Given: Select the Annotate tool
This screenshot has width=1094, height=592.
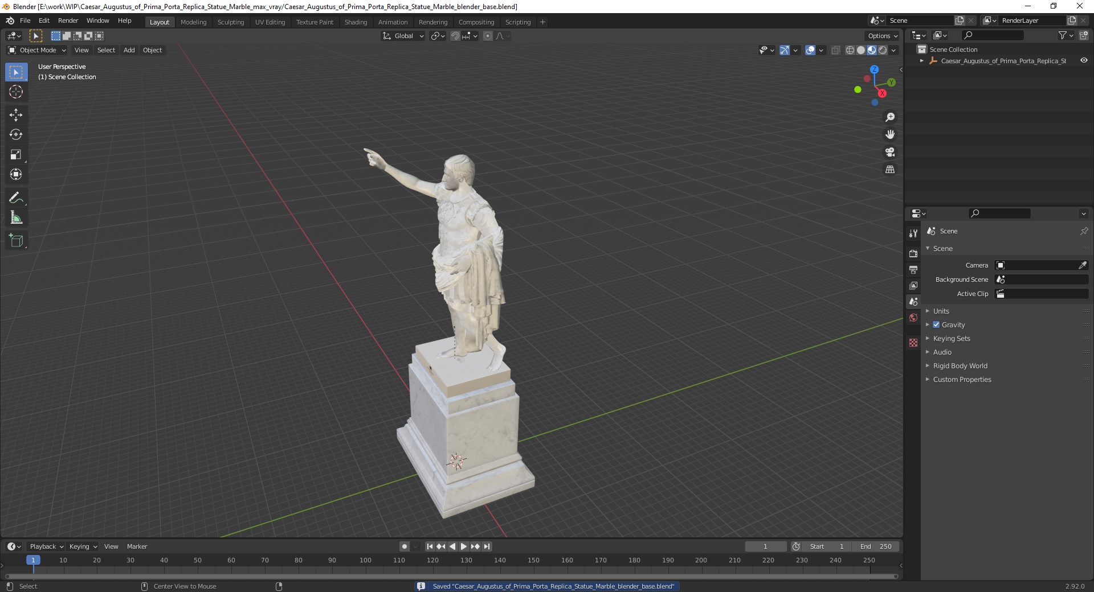Looking at the screenshot, I should 16,198.
